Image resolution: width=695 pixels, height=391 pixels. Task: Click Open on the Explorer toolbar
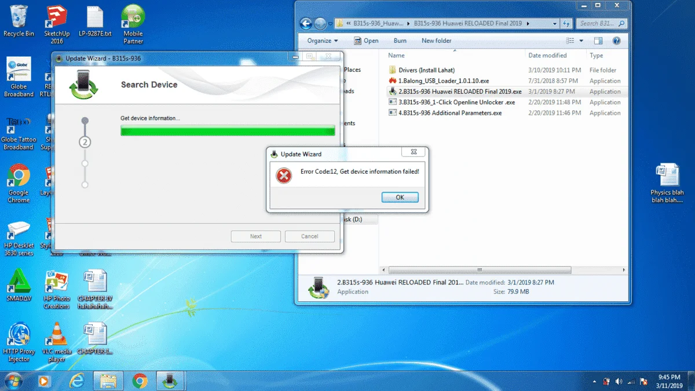point(366,41)
